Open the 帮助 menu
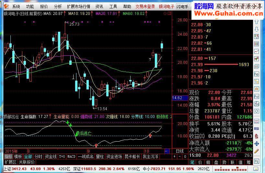 point(127,6)
